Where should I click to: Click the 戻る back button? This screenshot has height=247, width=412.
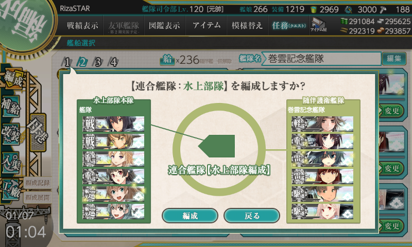[x=252, y=216]
